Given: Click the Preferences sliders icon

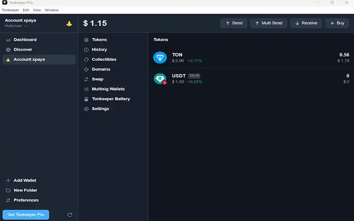Looking at the screenshot, I should pyautogui.click(x=8, y=200).
